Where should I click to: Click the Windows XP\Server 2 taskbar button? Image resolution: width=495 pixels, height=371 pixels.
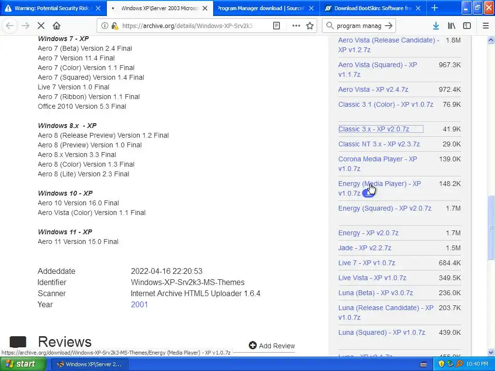89,364
